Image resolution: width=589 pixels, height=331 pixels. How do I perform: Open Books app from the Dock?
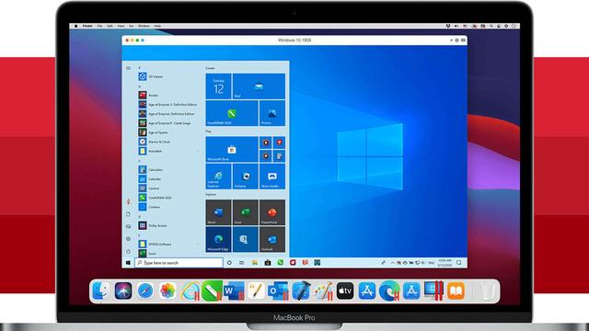[x=456, y=291]
